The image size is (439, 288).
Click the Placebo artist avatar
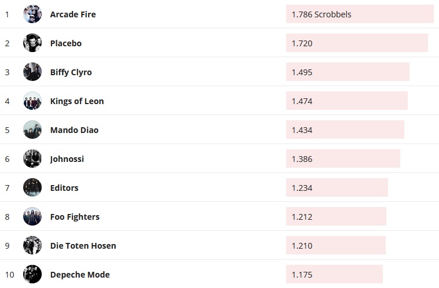[32, 43]
